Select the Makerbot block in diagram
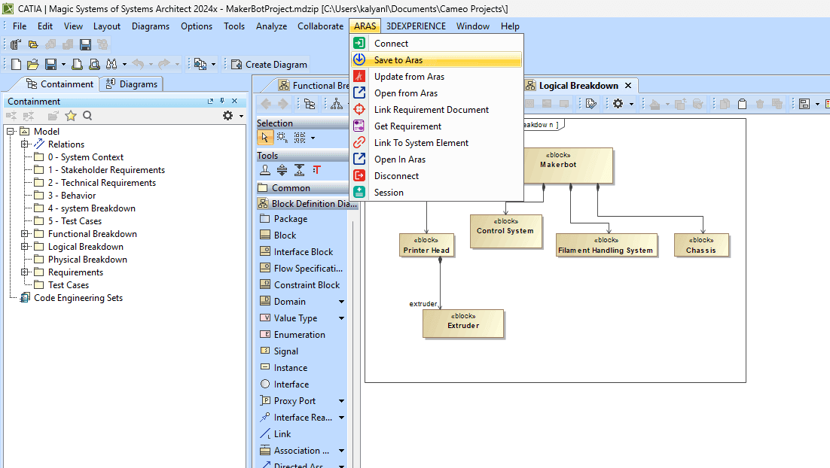This screenshot has height=468, width=830. pyautogui.click(x=558, y=166)
